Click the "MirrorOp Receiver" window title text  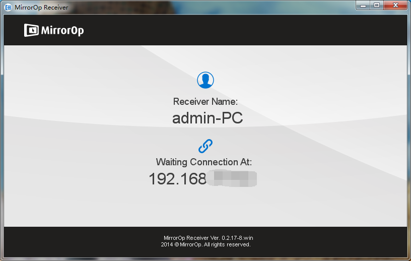click(x=41, y=8)
